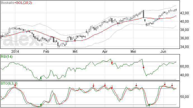Screen dimensions: 193x108
Task: Click the 2014 date axis label
Action: (x=15, y=51)
